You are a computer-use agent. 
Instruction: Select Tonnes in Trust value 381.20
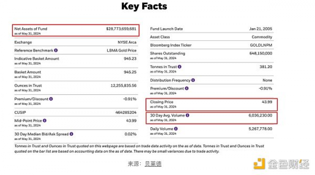pos(266,67)
